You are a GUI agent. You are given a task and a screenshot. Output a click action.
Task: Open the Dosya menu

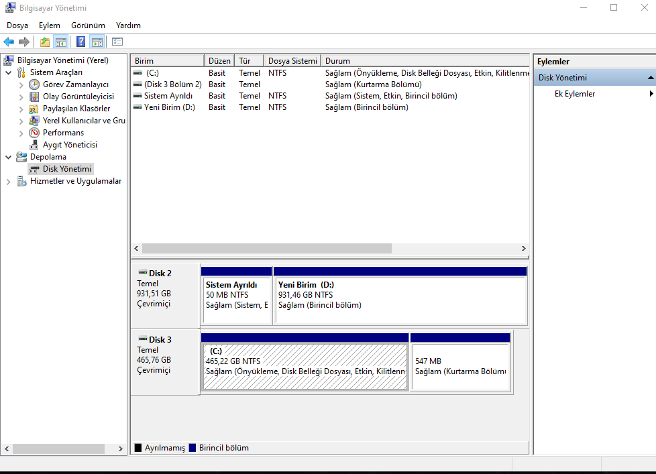(17, 25)
